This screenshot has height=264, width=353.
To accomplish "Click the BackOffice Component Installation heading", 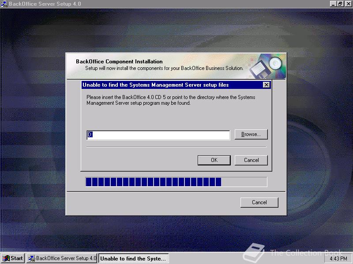I will (x=119, y=62).
